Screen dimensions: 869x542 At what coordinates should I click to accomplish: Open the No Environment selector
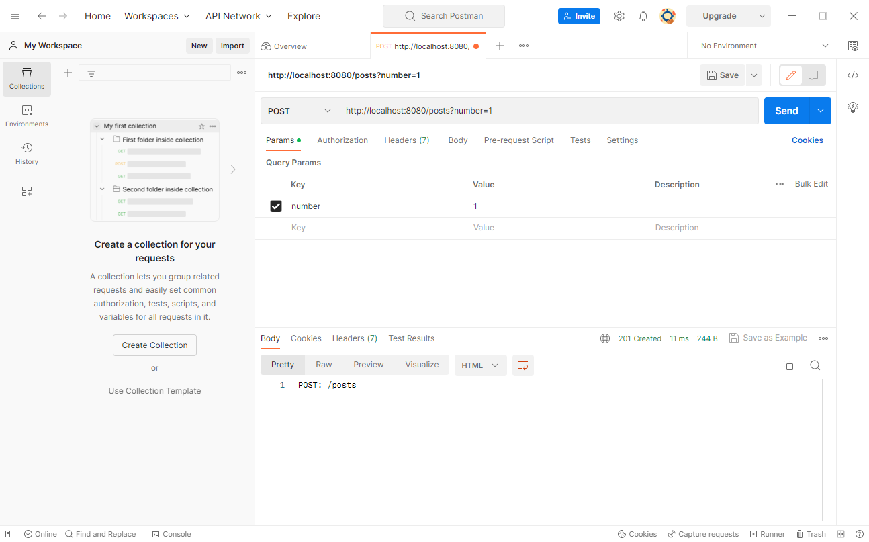[x=765, y=46]
